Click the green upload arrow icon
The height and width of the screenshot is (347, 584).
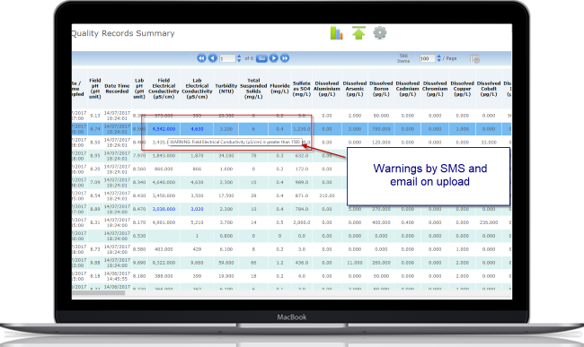point(358,33)
